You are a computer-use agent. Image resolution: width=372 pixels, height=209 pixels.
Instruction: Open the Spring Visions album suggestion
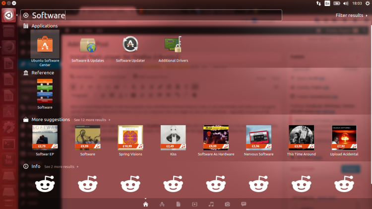(130, 140)
